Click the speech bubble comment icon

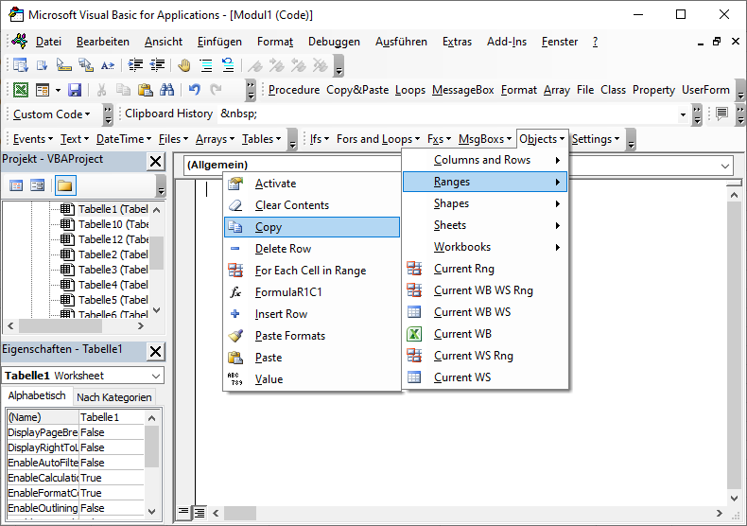tap(721, 114)
